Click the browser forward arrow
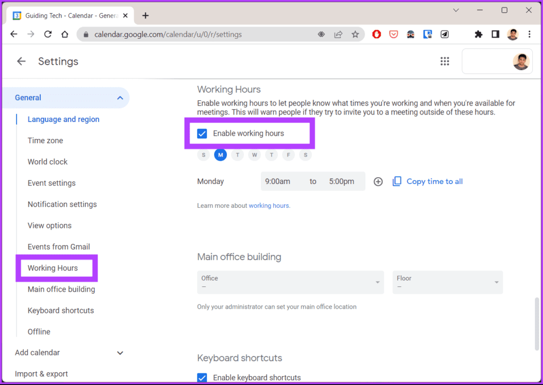 click(x=31, y=34)
